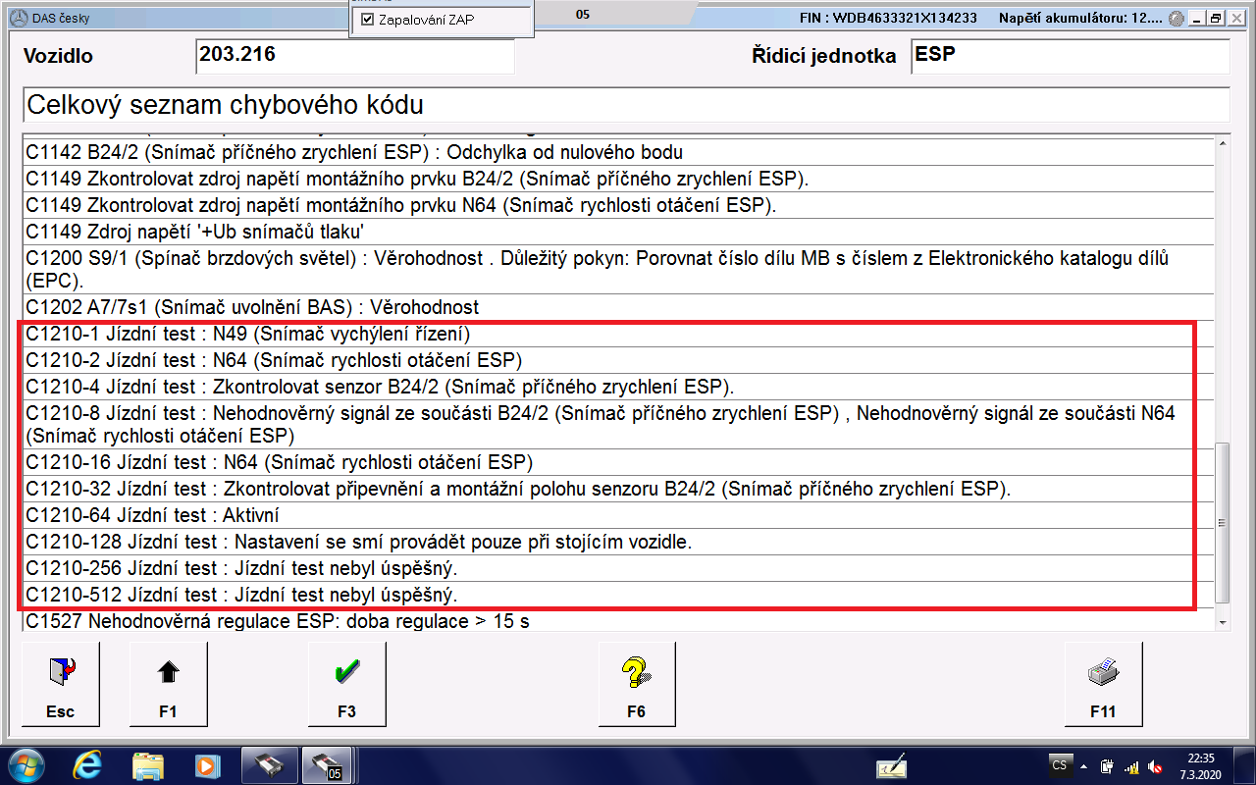Click the Řídicí jednotka label
The width and height of the screenshot is (1256, 785).
[x=824, y=57]
